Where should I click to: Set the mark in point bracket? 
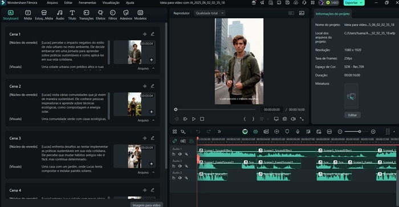(x=245, y=119)
